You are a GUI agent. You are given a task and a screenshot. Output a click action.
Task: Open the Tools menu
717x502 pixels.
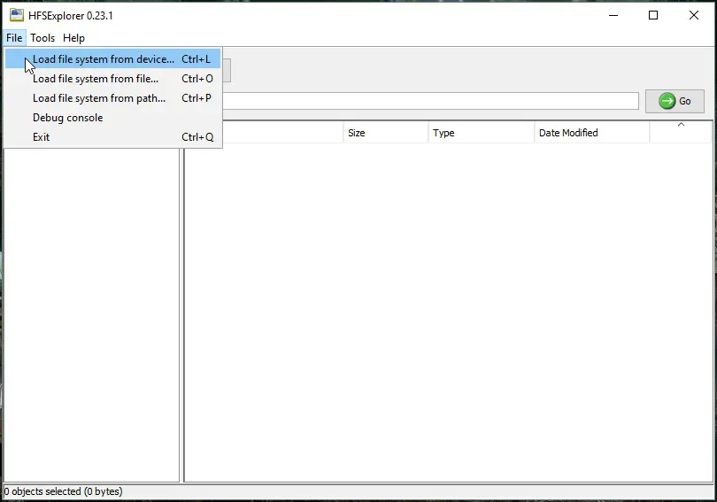coord(42,38)
